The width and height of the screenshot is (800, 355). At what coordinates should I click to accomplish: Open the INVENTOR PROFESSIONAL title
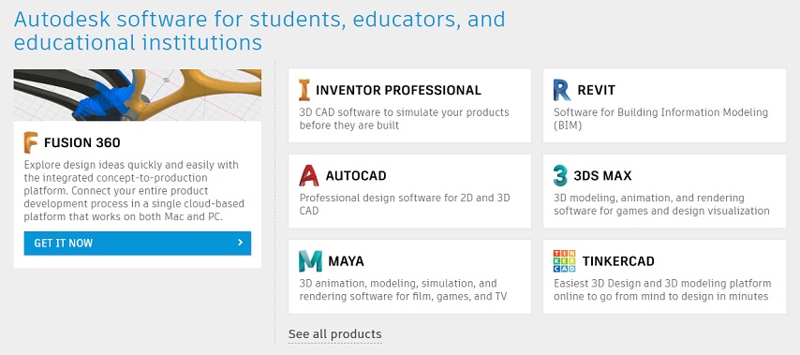pos(398,90)
